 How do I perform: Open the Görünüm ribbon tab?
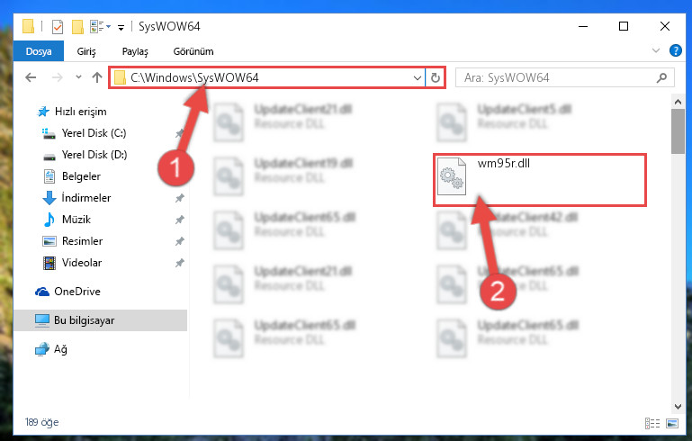193,51
